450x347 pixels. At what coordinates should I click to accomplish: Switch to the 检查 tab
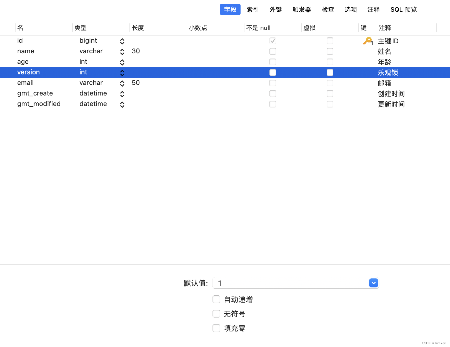328,9
